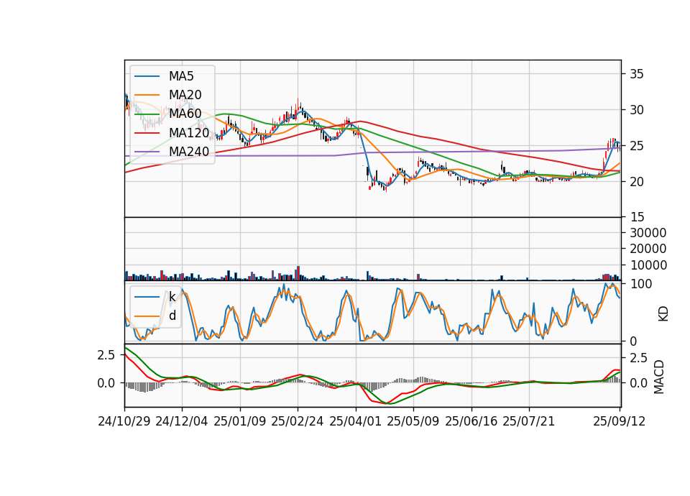The image size is (690, 496).
Task: Click the k legend label in KD panel
Action: point(172,297)
